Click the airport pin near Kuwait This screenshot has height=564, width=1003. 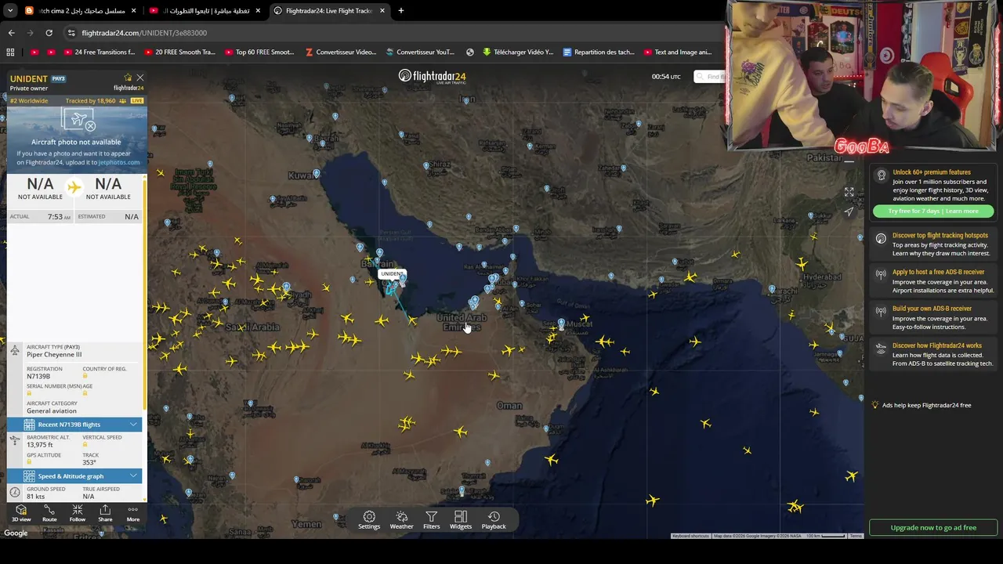(317, 173)
